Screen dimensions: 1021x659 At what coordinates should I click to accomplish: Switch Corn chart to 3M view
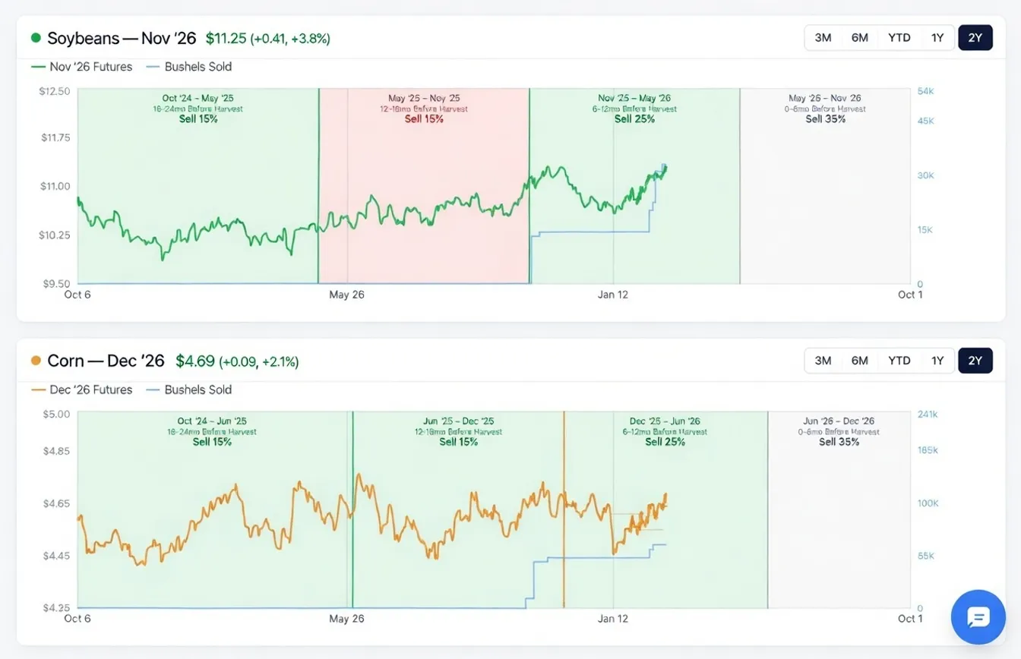(822, 361)
